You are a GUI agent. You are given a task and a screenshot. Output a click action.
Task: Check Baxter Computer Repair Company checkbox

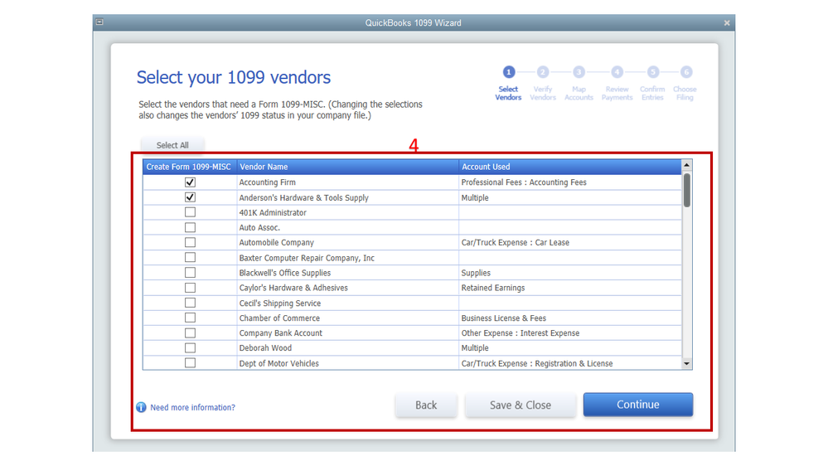(190, 257)
